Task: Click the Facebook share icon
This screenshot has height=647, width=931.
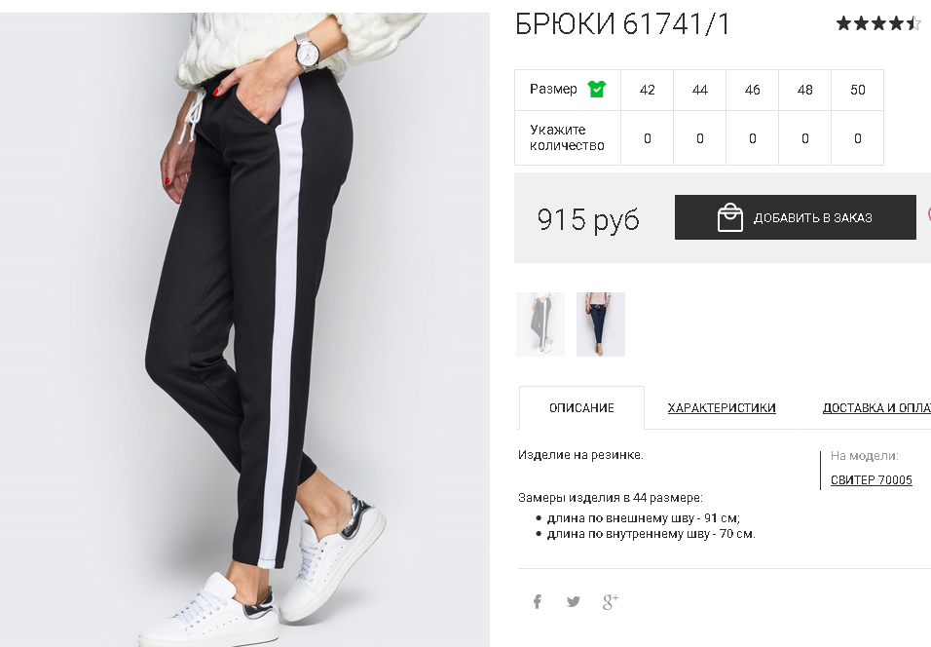Action: click(538, 601)
